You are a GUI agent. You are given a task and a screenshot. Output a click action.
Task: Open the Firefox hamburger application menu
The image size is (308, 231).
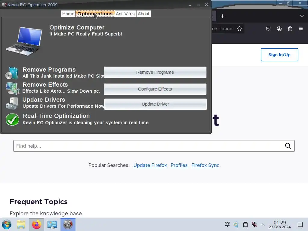301,29
